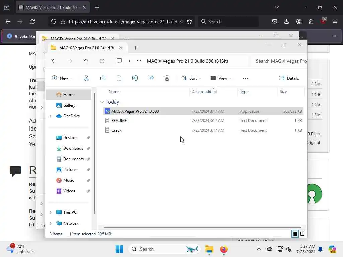Show hidden system tray icons
This screenshot has height=257, width=343.
click(259, 249)
